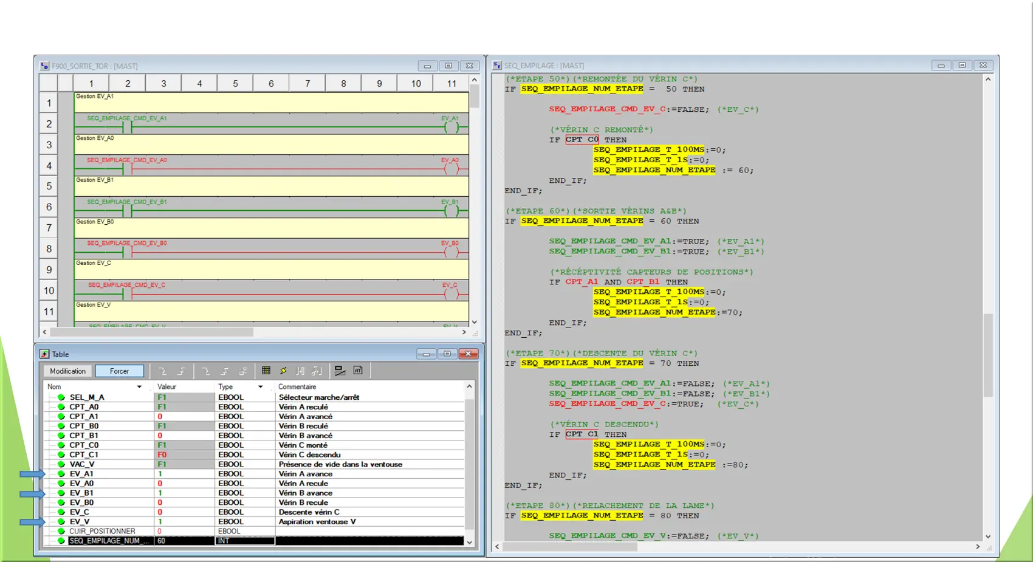Viewport: 1033px width, 562px height.
Task: Select the CUIR_POSITIONNER variable row
Action: (255, 532)
